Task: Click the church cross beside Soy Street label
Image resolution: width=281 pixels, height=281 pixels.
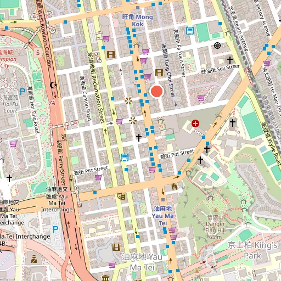Action: click(230, 60)
